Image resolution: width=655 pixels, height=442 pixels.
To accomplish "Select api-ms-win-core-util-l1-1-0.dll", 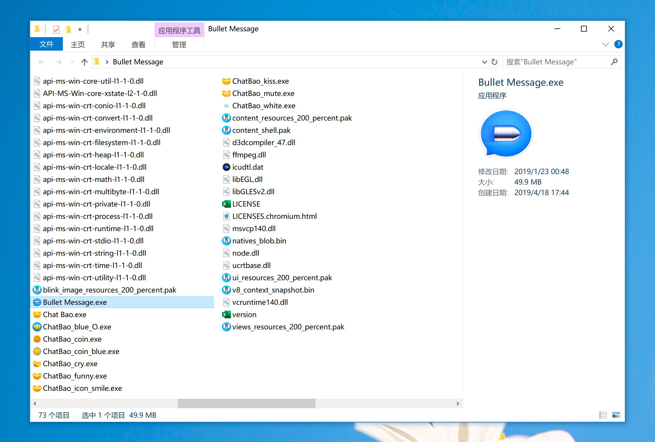I will [93, 81].
